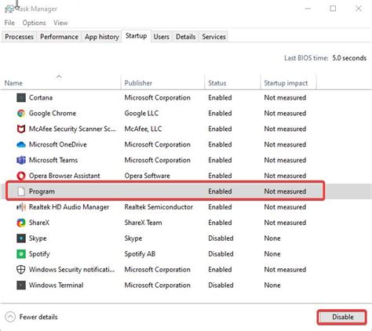
Task: Click the Disable button
Action: pos(342,317)
